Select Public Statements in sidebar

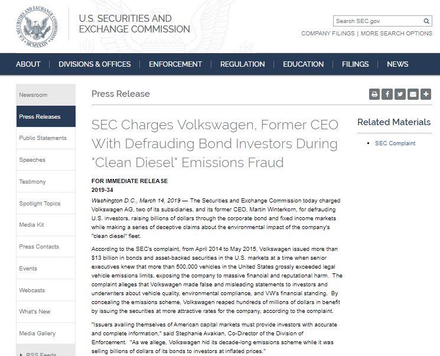click(x=45, y=138)
